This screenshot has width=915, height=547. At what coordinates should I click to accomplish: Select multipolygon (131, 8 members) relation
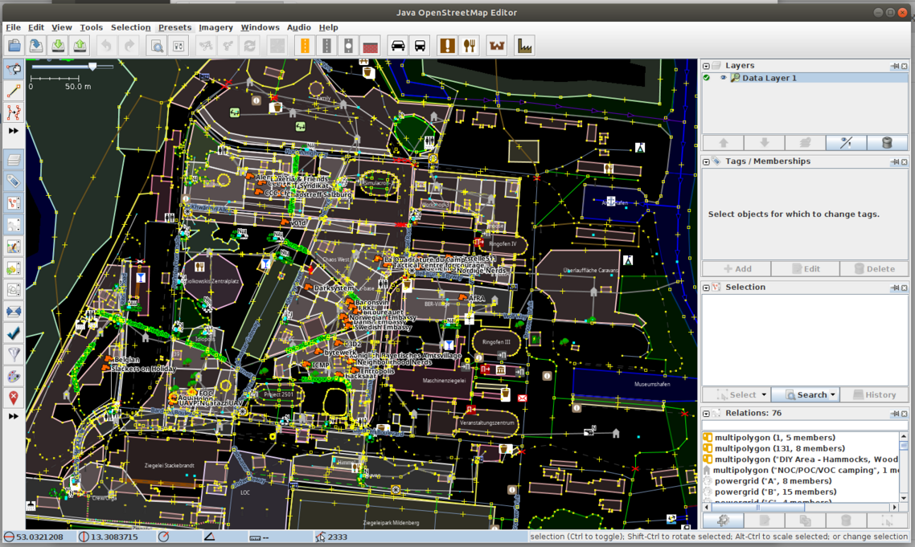pyautogui.click(x=779, y=449)
